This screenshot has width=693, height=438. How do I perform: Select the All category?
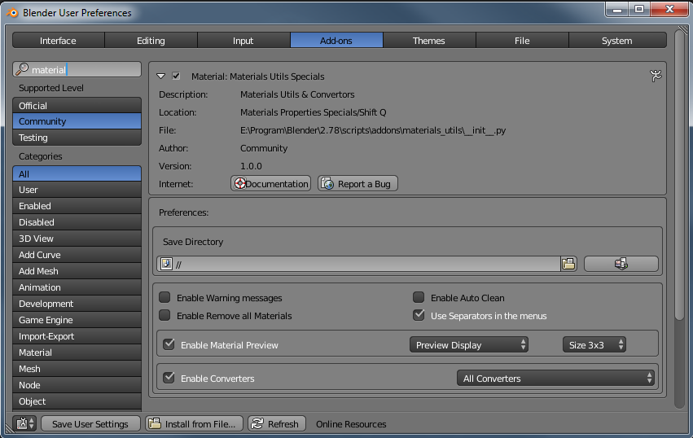(77, 173)
